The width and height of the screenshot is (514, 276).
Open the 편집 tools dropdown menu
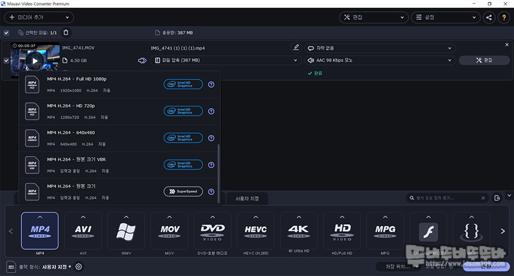[x=374, y=17]
